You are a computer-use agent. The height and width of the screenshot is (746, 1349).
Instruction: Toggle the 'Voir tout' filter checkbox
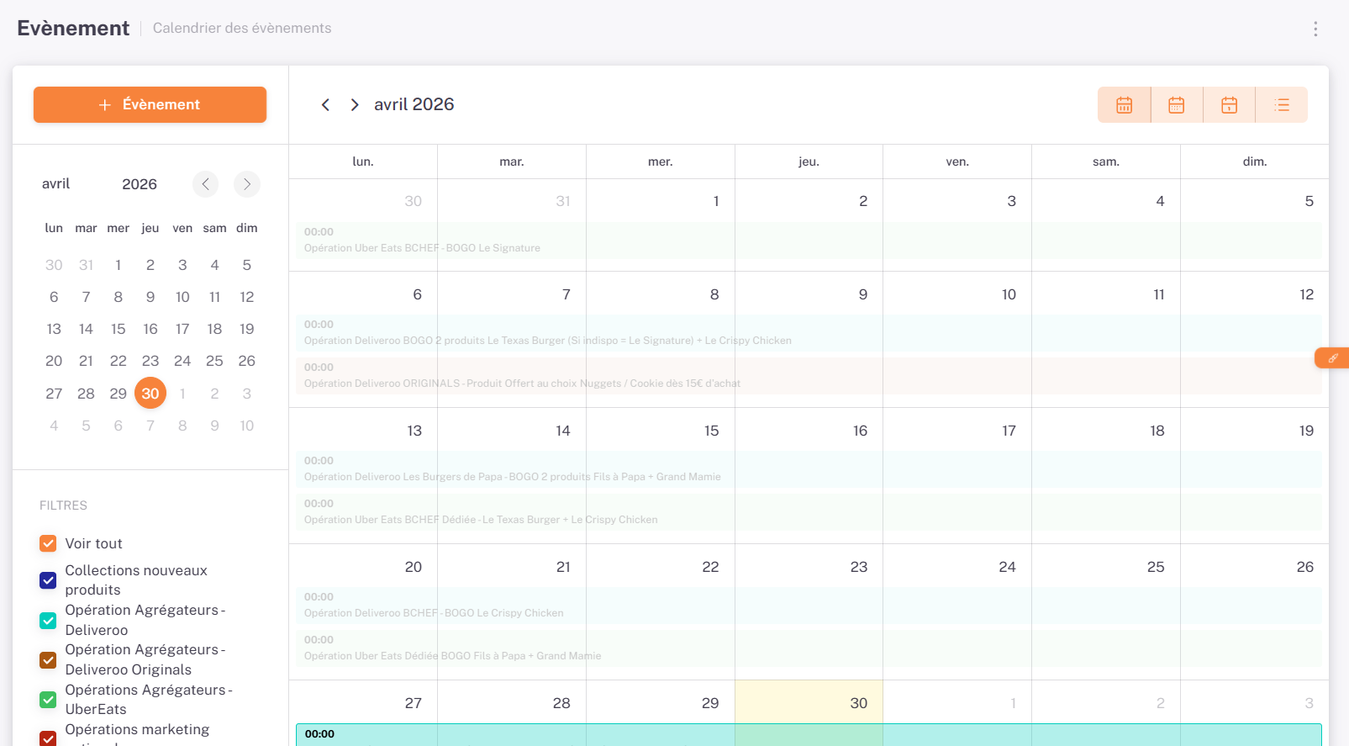click(48, 543)
